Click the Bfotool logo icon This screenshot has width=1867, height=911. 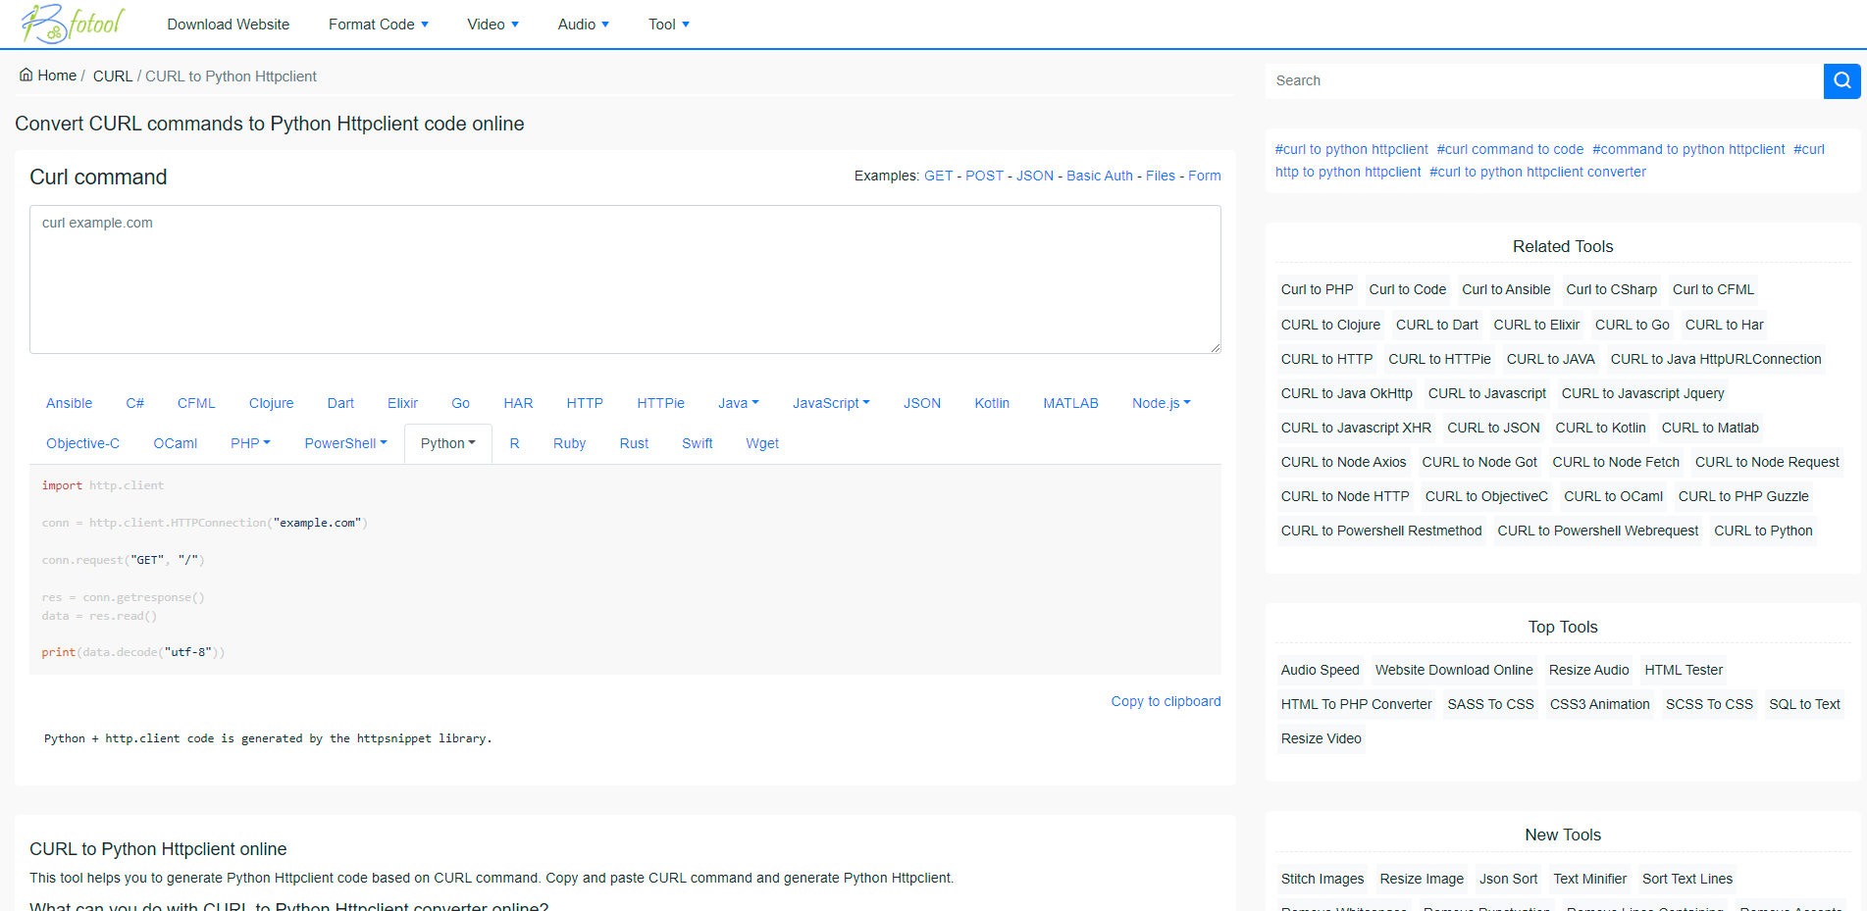72,24
